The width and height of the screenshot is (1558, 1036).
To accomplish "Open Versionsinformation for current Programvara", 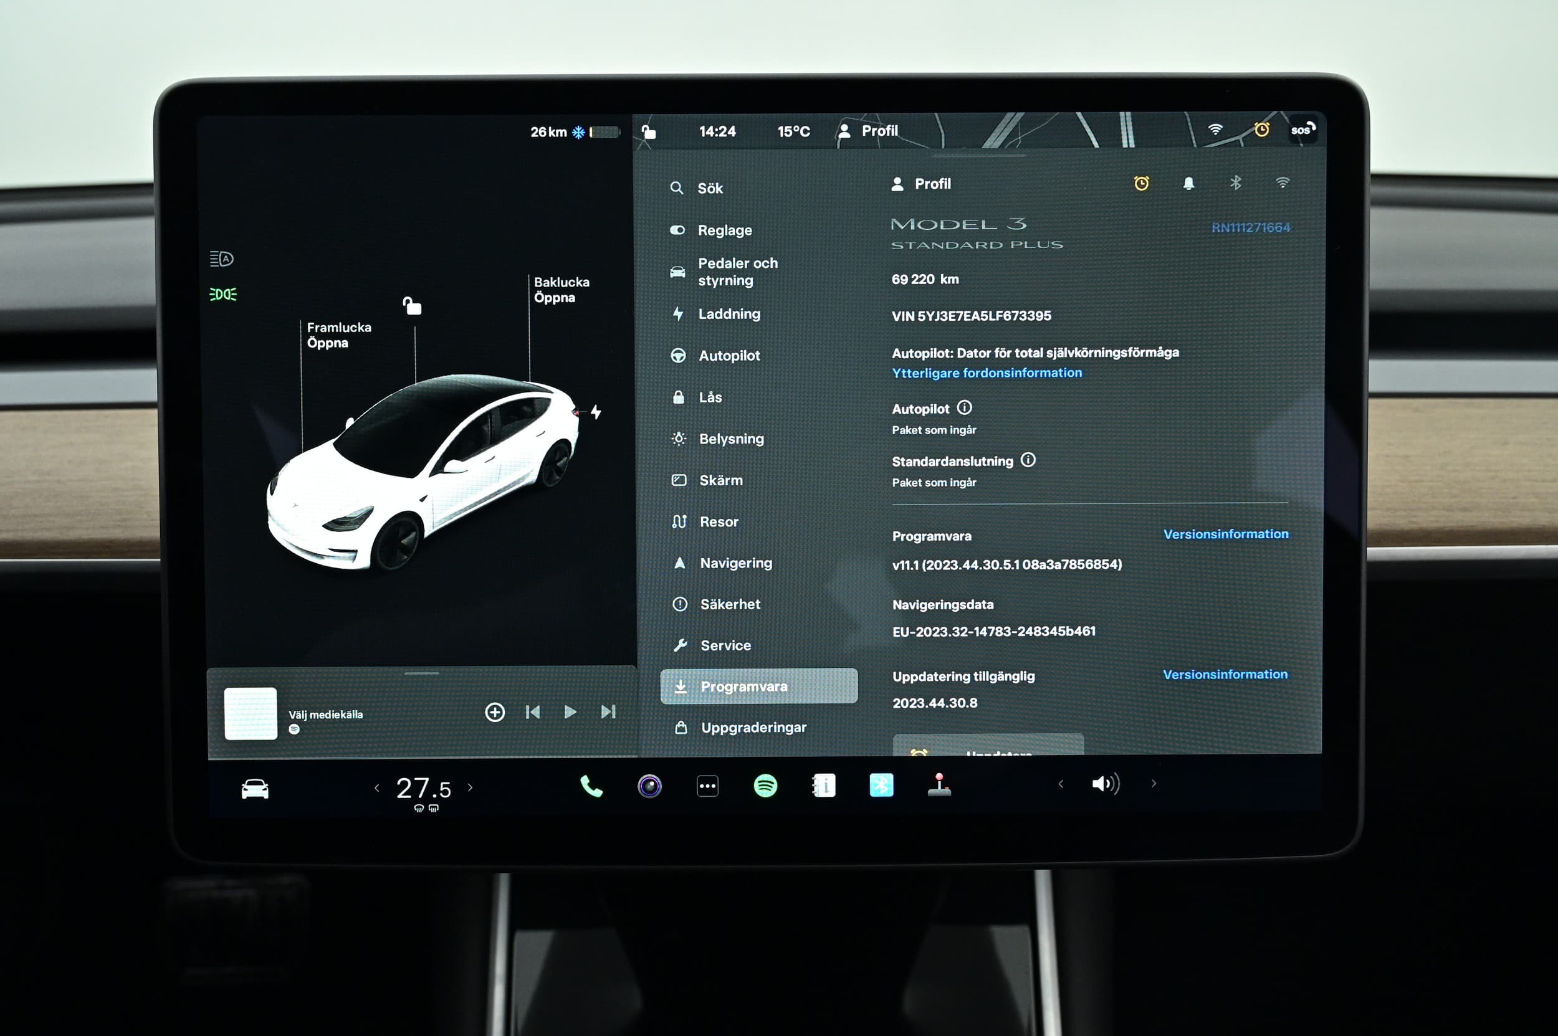I will pyautogui.click(x=1225, y=534).
